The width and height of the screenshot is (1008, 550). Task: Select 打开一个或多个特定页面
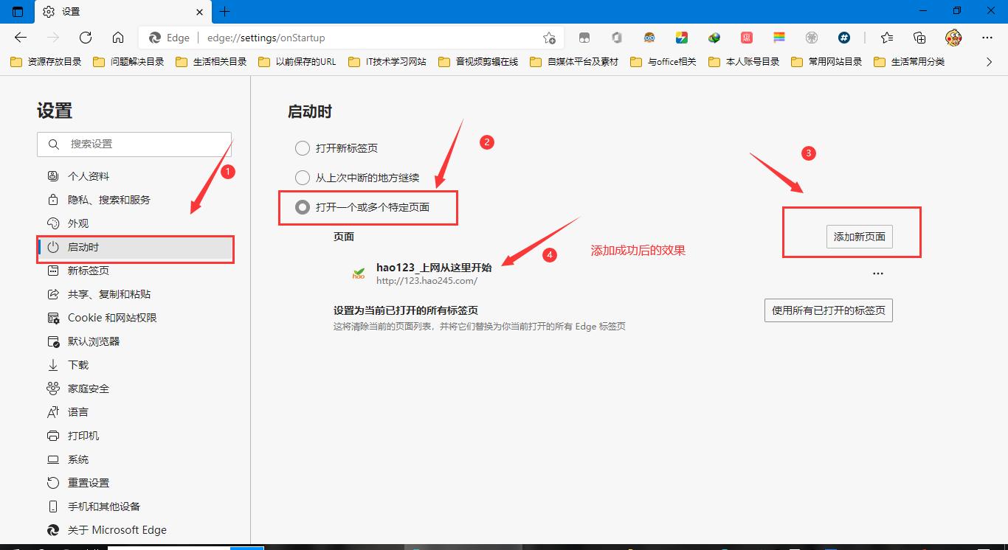tap(302, 207)
